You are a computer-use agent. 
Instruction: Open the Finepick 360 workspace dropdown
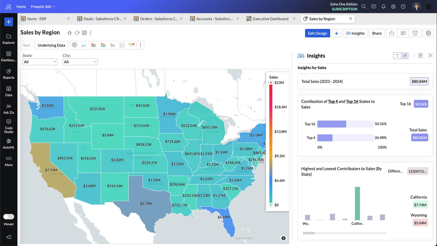pyautogui.click(x=43, y=7)
